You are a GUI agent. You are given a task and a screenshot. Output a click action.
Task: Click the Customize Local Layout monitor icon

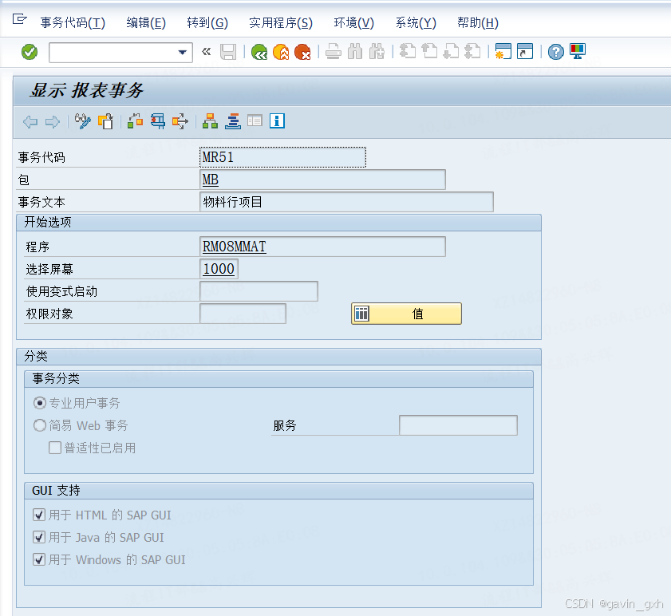[x=578, y=52]
